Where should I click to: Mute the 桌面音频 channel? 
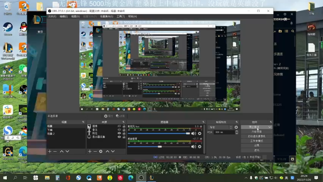click(x=193, y=147)
